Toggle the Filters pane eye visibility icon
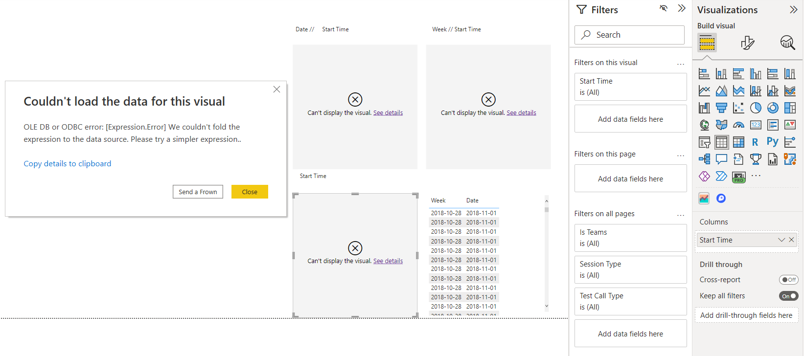804x356 pixels. [x=664, y=8]
